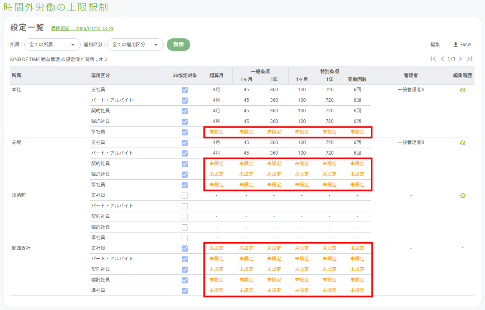The image size is (485, 310).
Task: Click 一般管理者A in the 管理者 column
Action: click(411, 90)
